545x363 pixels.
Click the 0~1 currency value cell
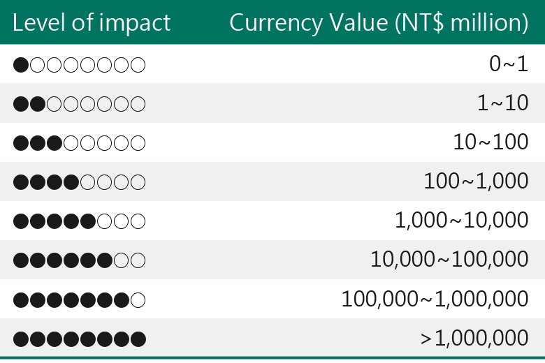click(509, 64)
